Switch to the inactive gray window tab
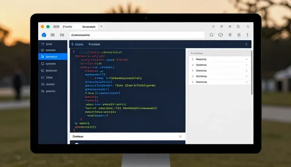Viewport: 291px width, 167px height. 67,27
